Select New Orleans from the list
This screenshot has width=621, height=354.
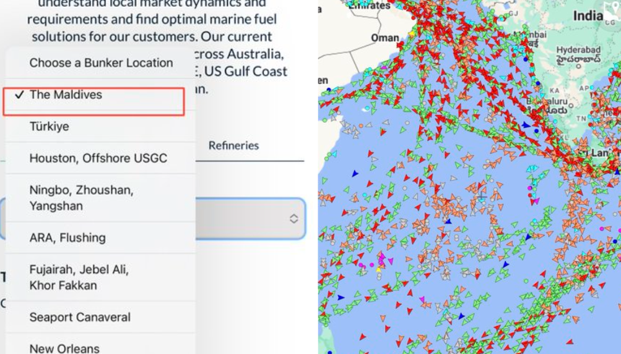click(x=64, y=348)
